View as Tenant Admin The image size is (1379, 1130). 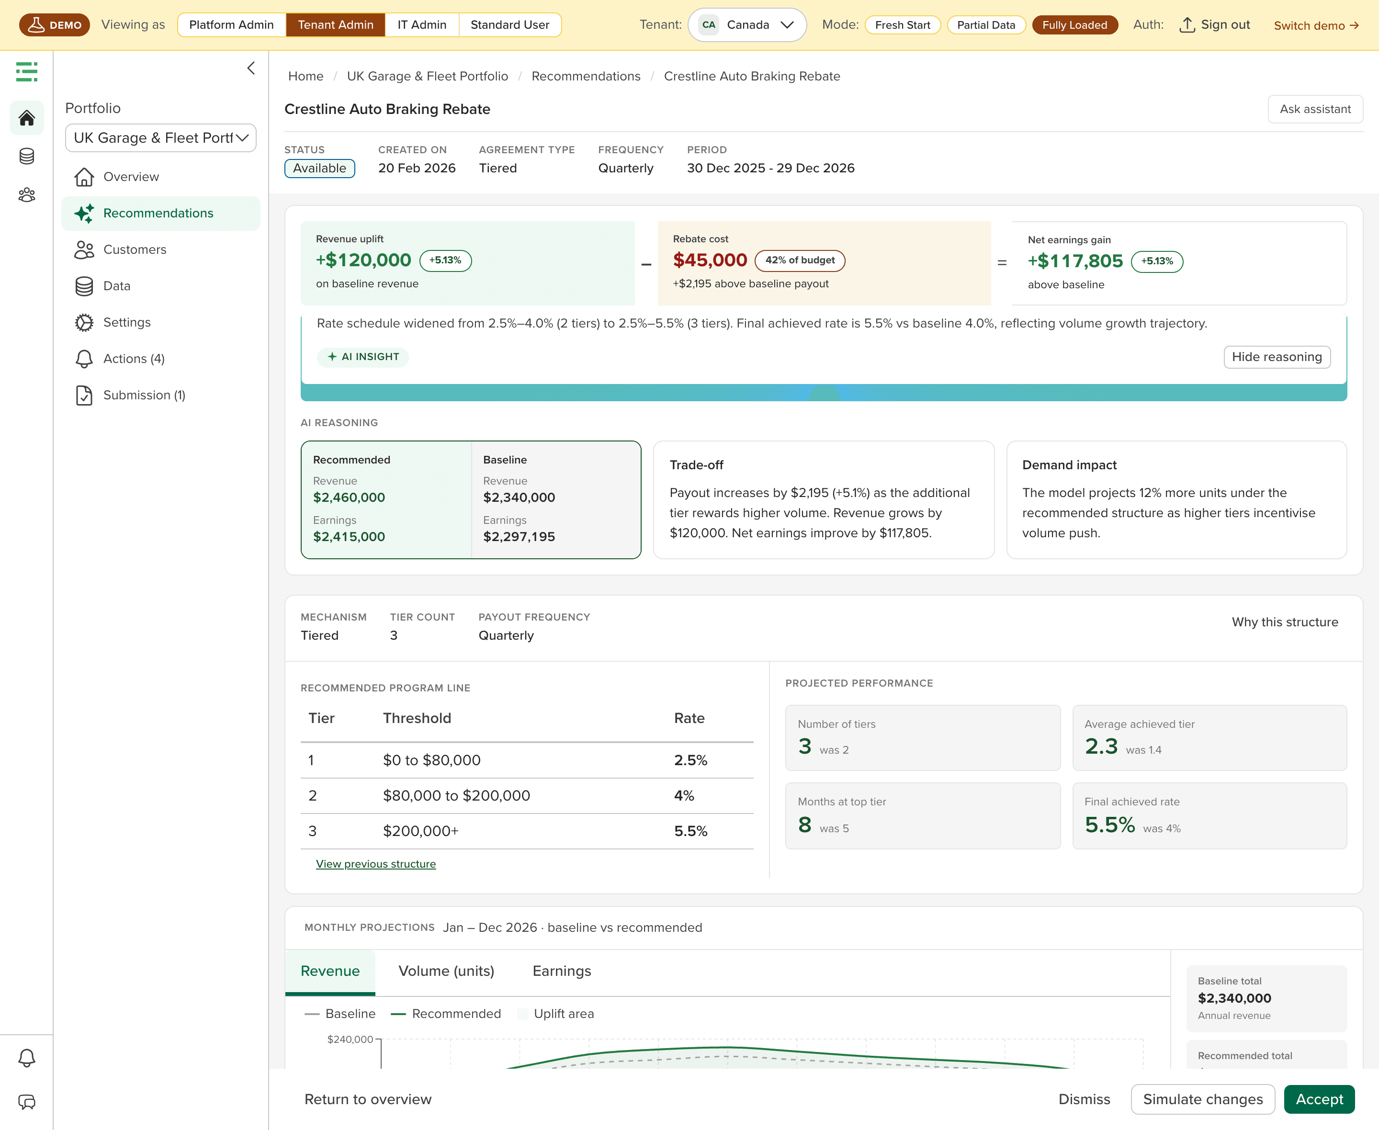[x=336, y=25]
